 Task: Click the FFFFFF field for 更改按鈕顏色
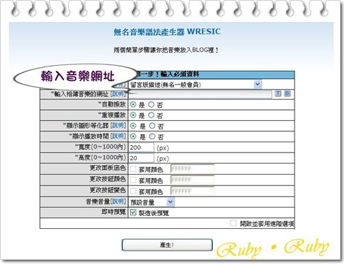point(193,180)
